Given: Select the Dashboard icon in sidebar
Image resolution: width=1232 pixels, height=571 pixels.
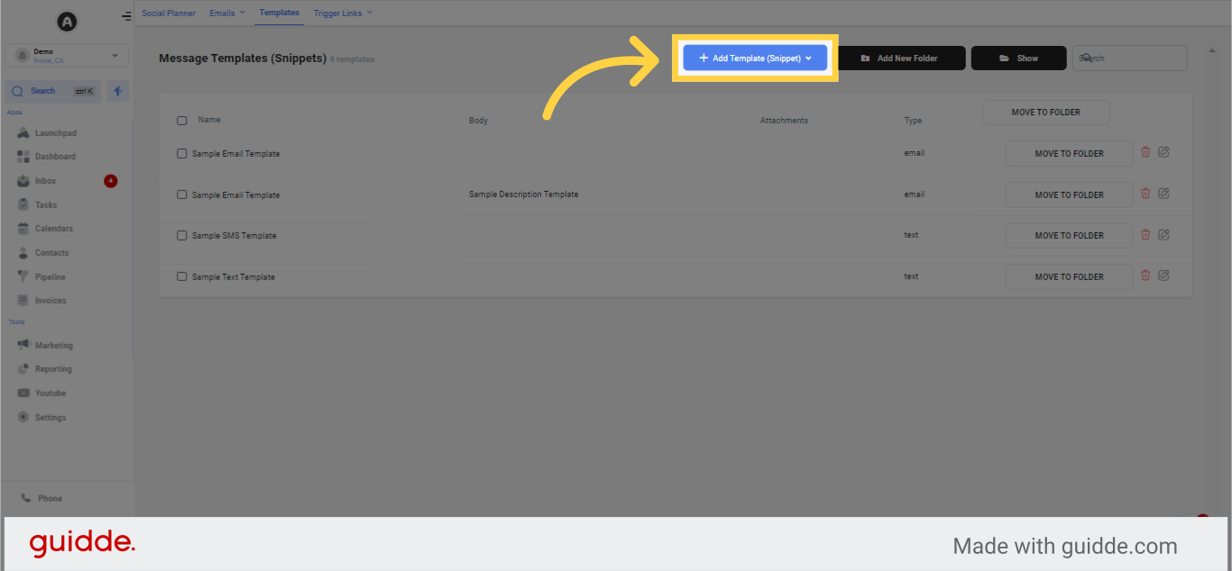Looking at the screenshot, I should 54,157.
